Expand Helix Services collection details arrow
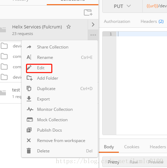Screen dimensions: 167x168 [x=93, y=25]
